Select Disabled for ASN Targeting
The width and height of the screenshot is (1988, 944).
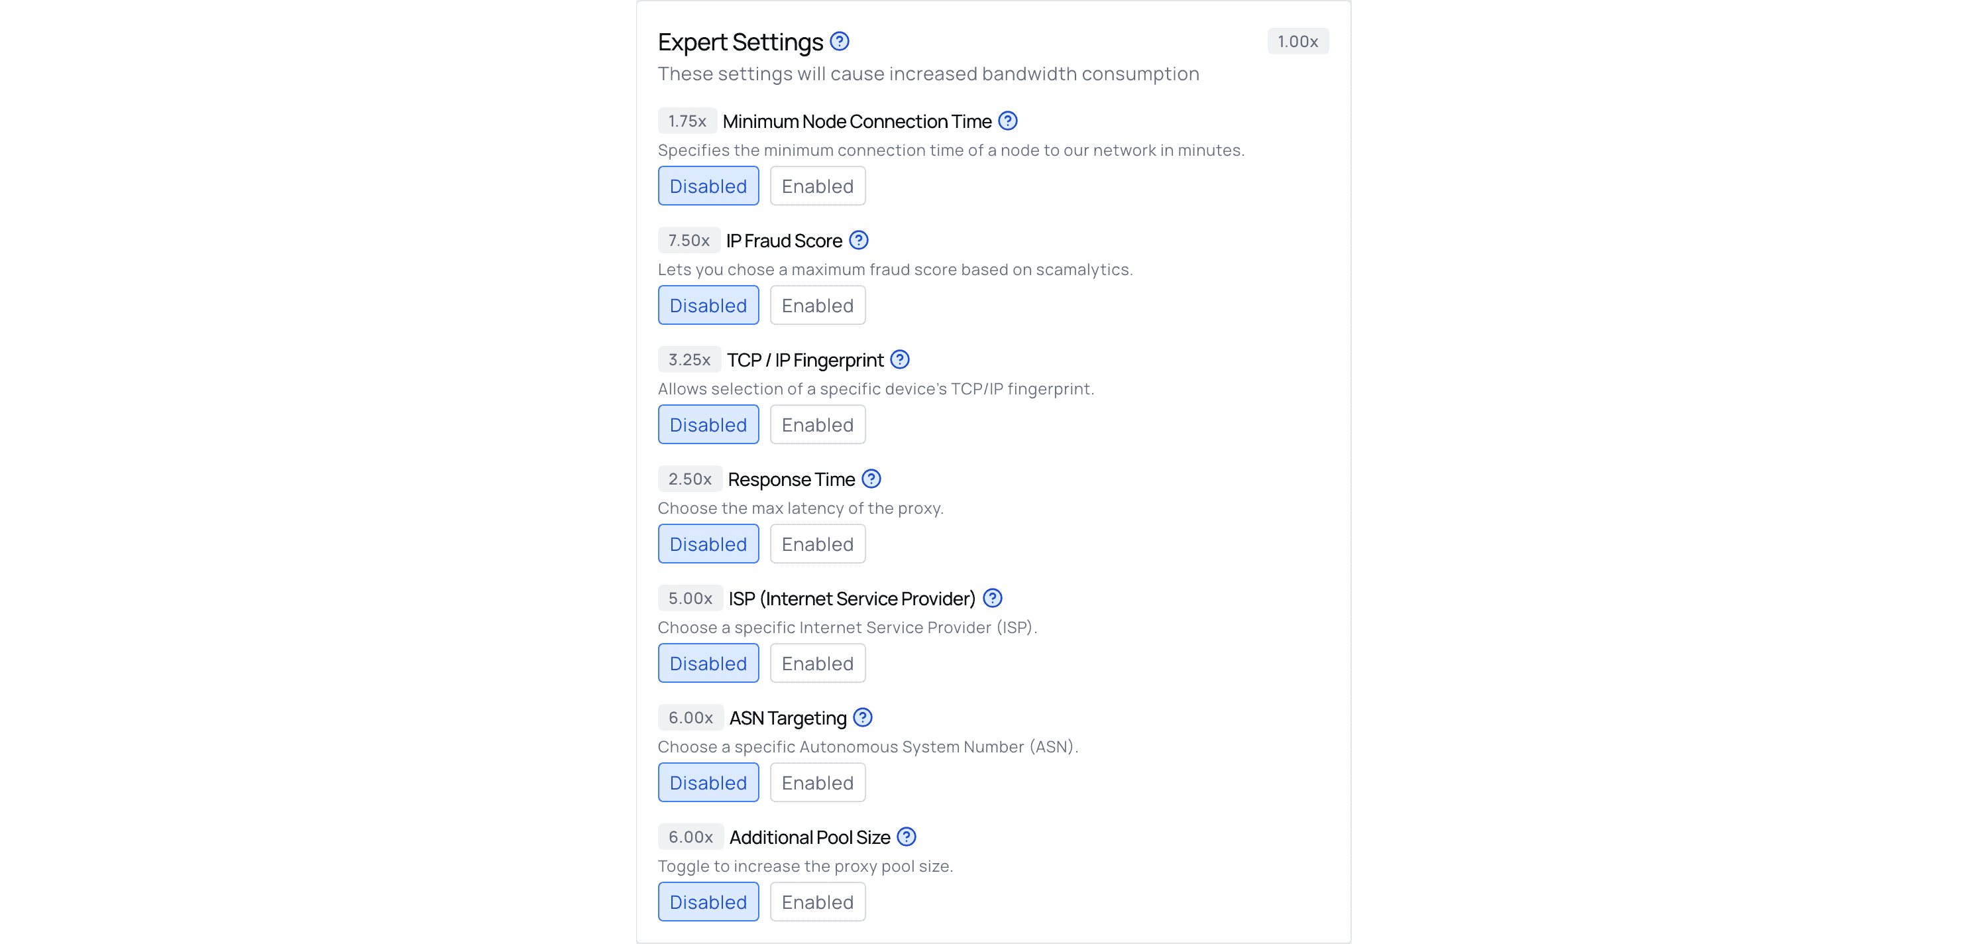708,783
